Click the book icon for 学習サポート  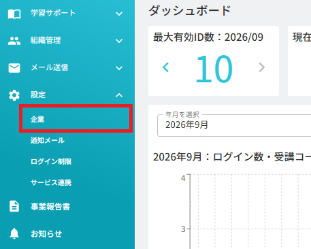click(x=14, y=14)
